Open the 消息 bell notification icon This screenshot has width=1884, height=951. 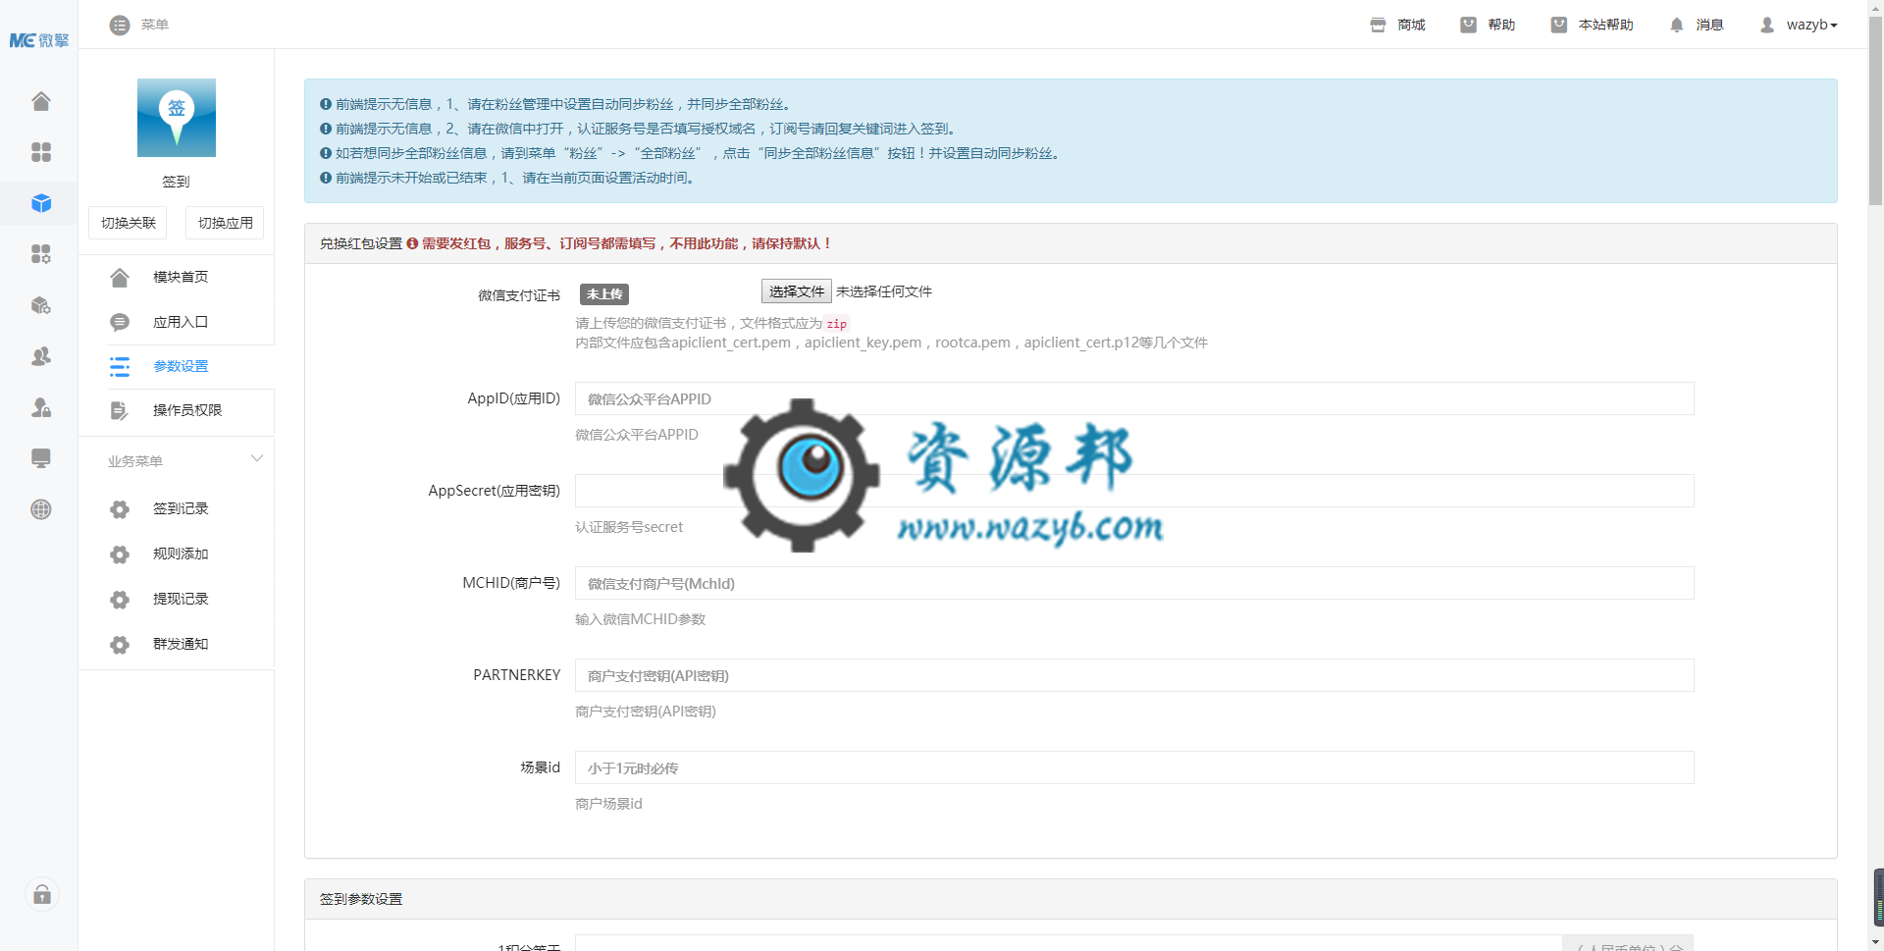(1676, 25)
